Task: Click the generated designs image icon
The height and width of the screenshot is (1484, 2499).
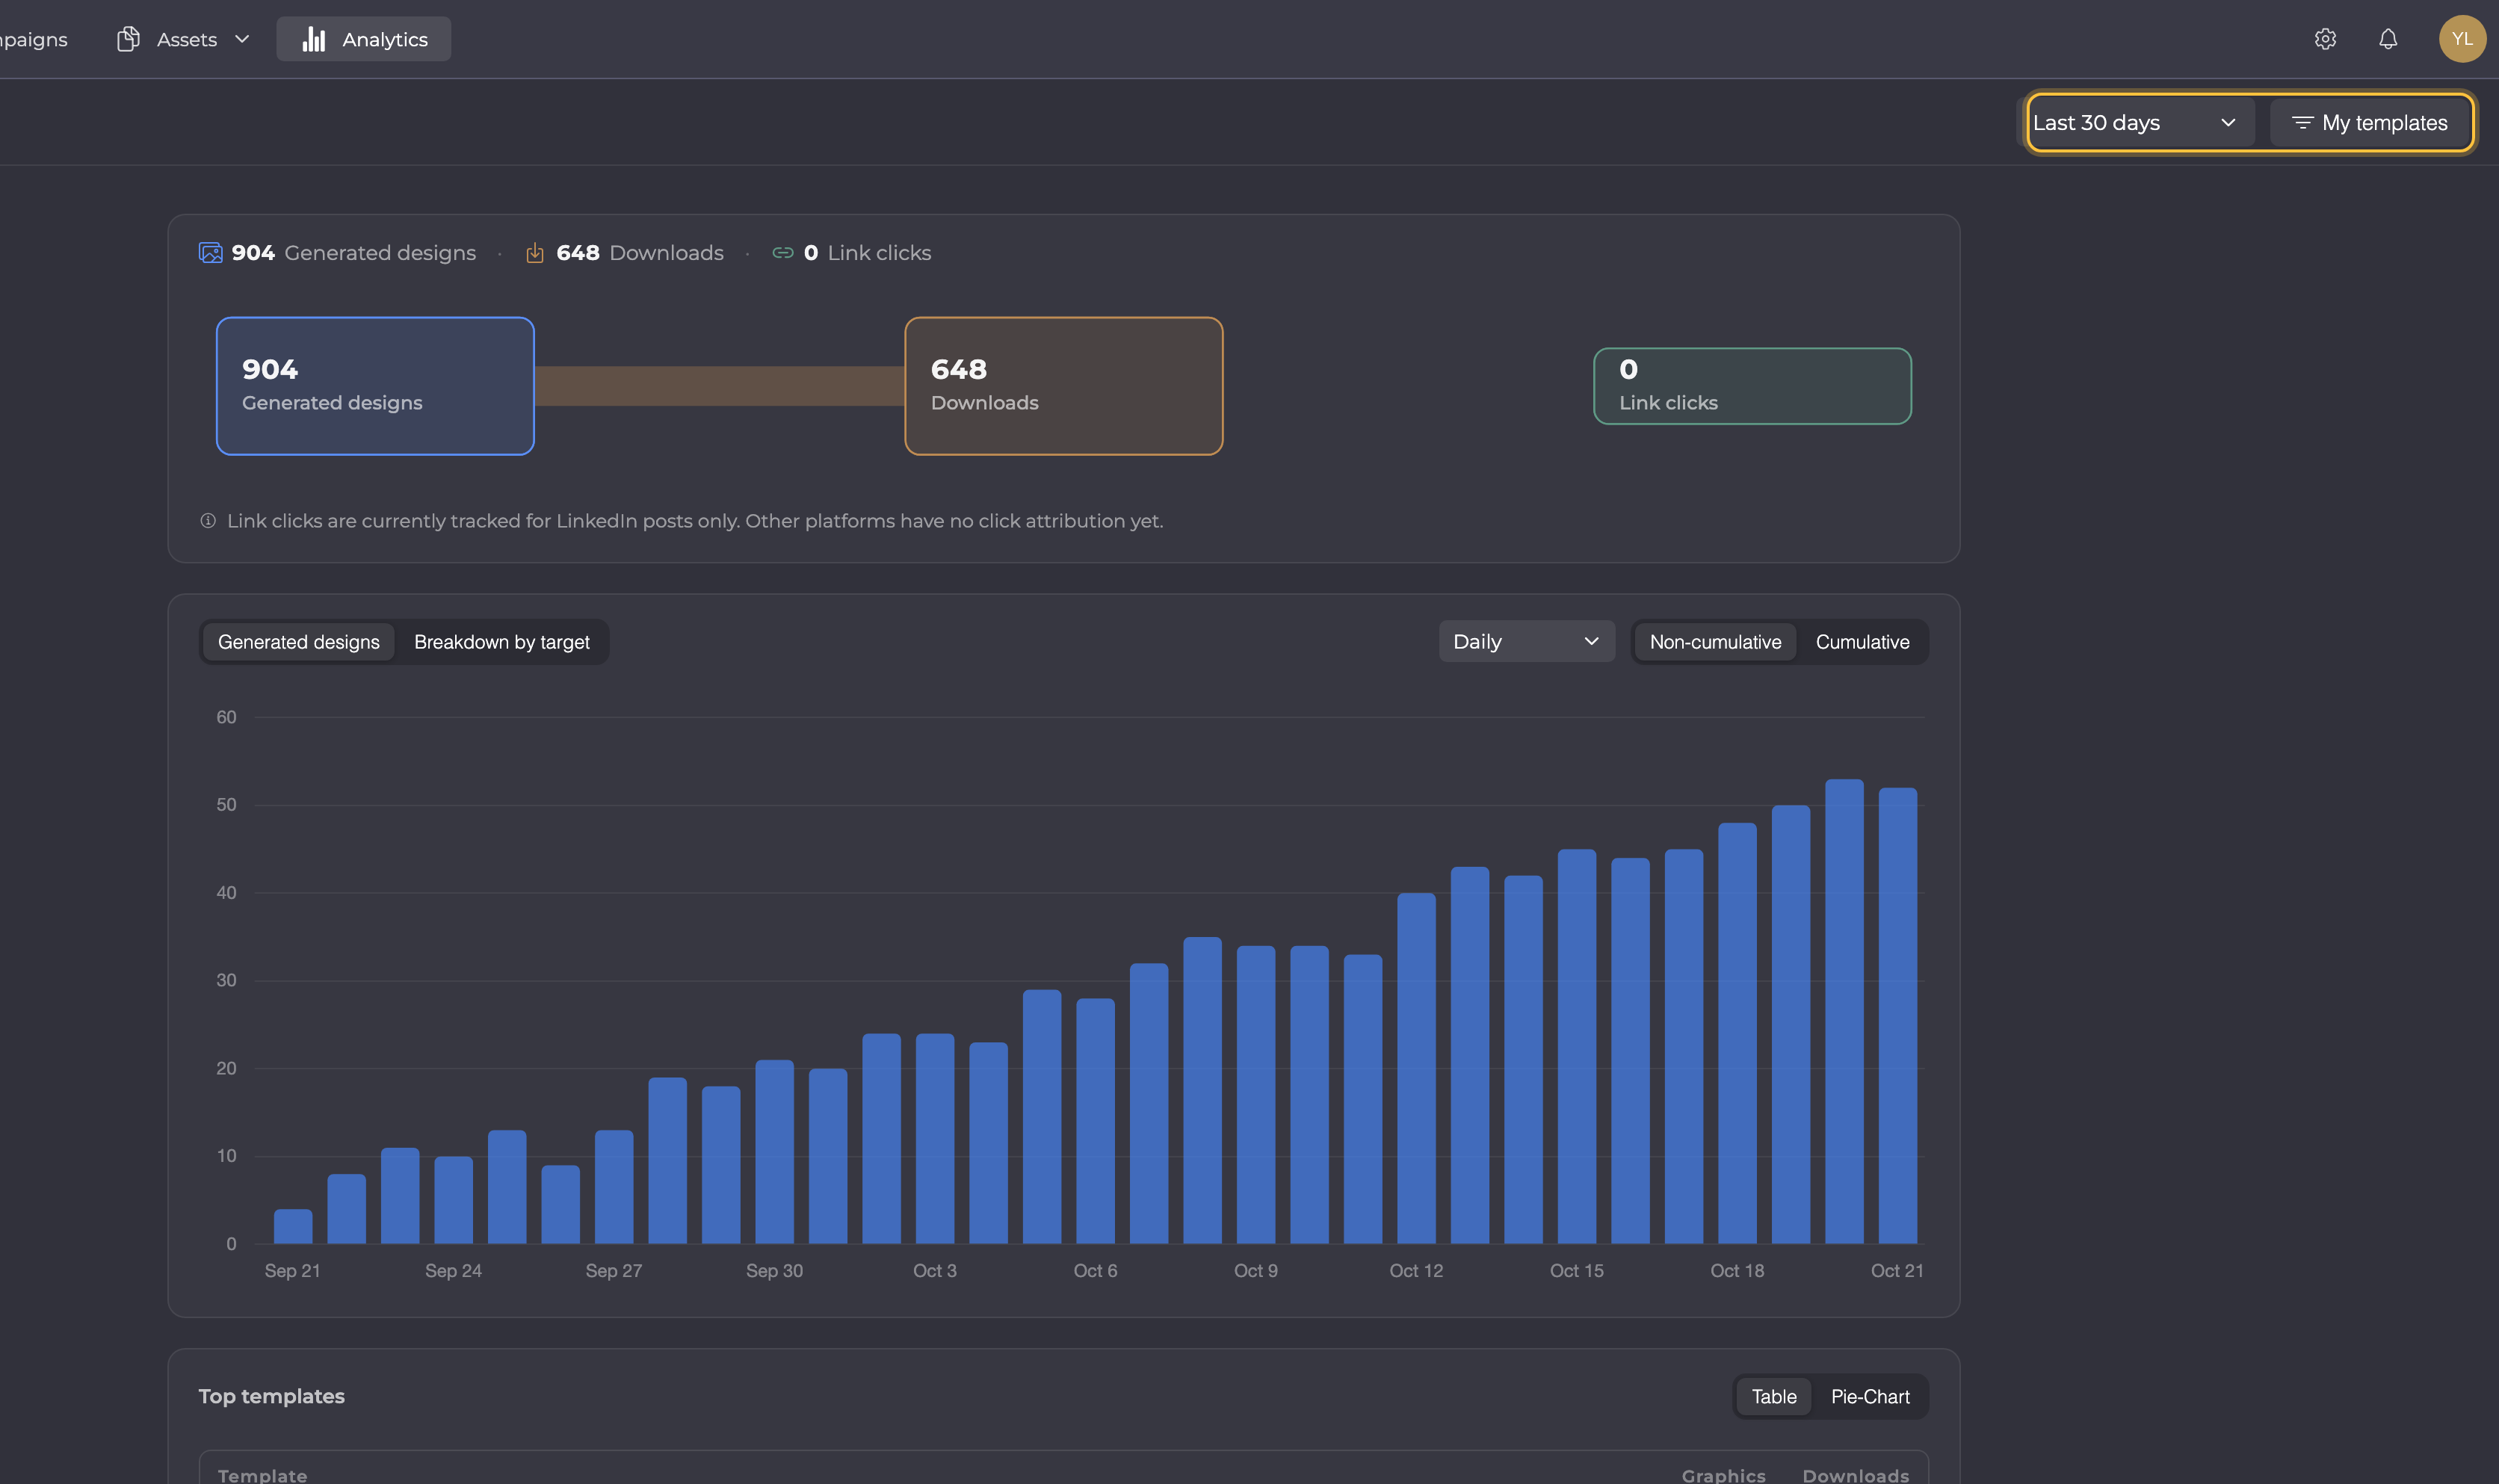Action: point(210,253)
